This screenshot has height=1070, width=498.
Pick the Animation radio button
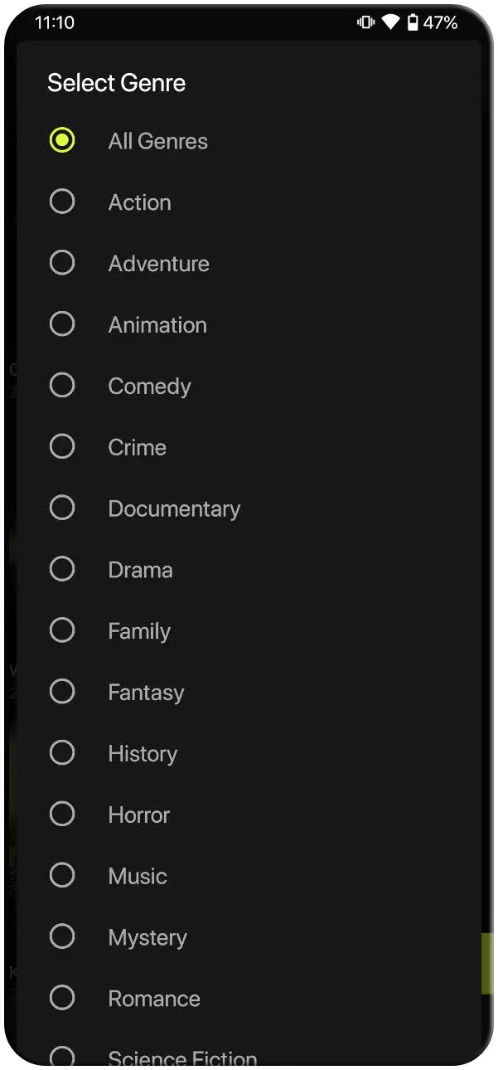(x=62, y=324)
